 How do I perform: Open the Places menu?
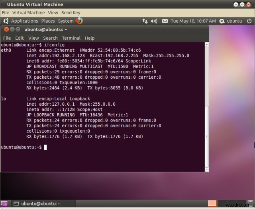(x=48, y=21)
